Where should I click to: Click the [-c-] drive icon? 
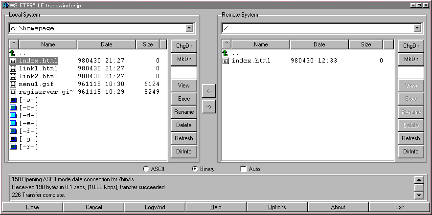13,107
